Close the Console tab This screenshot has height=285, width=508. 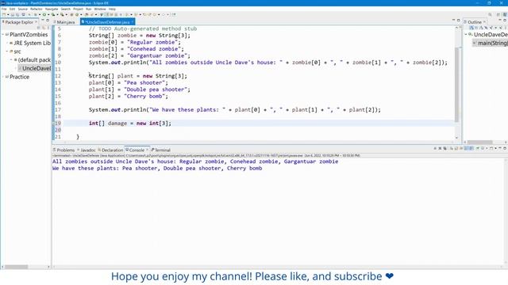pyautogui.click(x=147, y=150)
